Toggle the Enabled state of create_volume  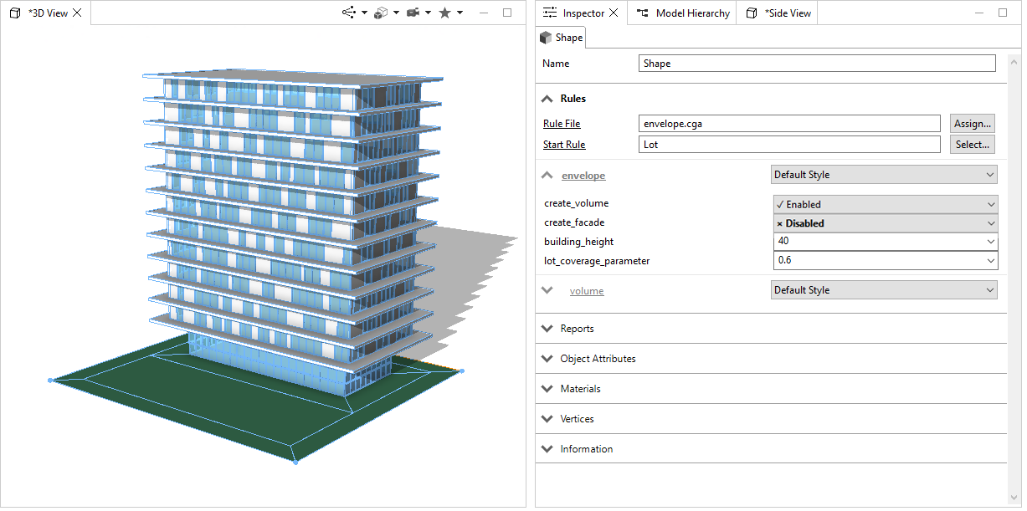click(x=884, y=203)
